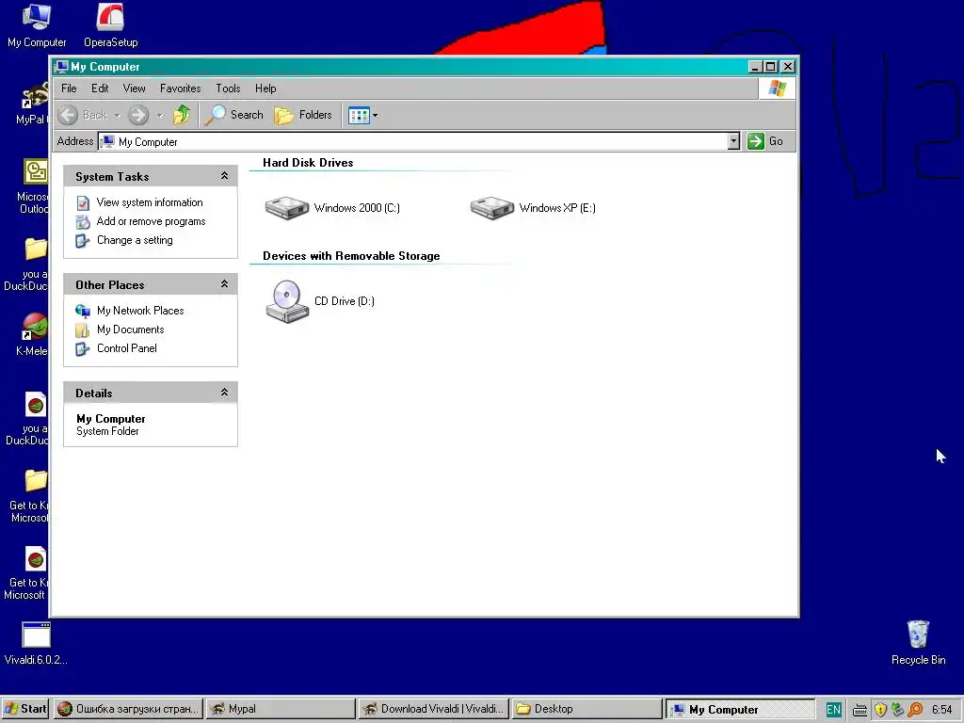Click the Go button
Screen dimensions: 964x723
click(x=765, y=141)
